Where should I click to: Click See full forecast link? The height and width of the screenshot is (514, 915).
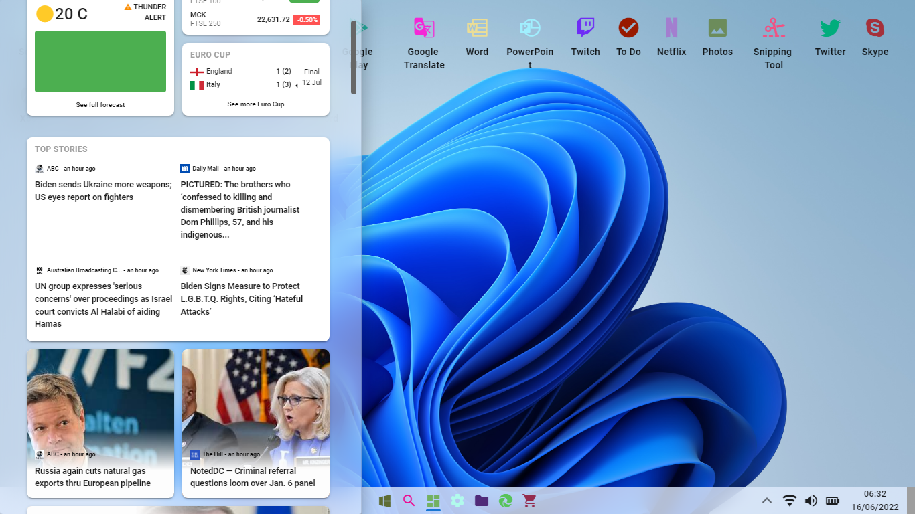pos(100,104)
